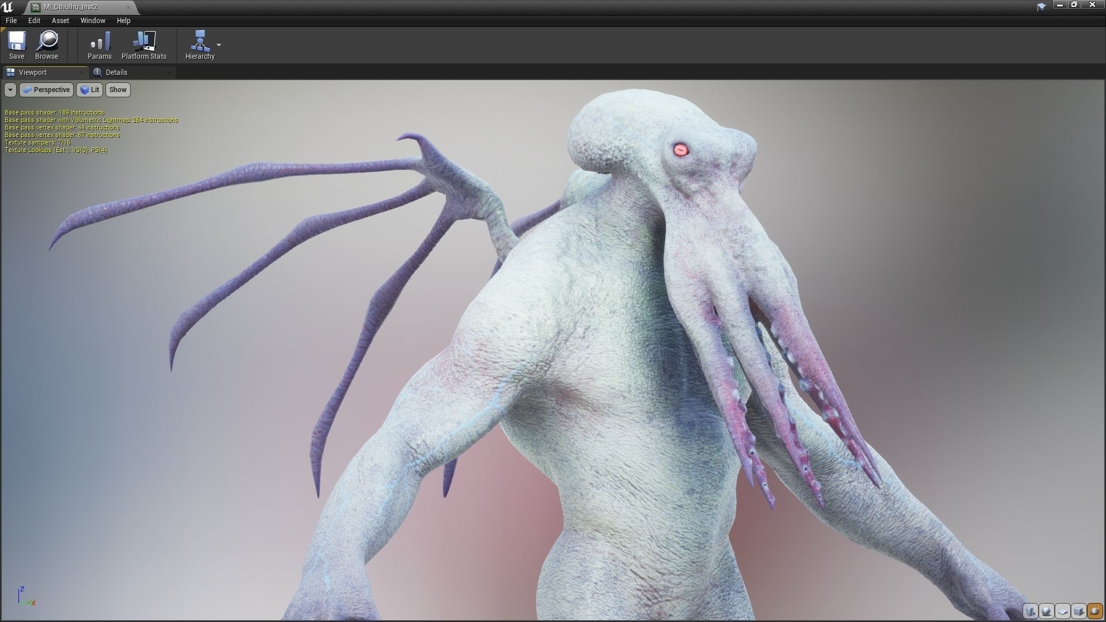Image resolution: width=1106 pixels, height=622 pixels.
Task: Click the Hierarchy toolbar icon
Action: pos(199,45)
